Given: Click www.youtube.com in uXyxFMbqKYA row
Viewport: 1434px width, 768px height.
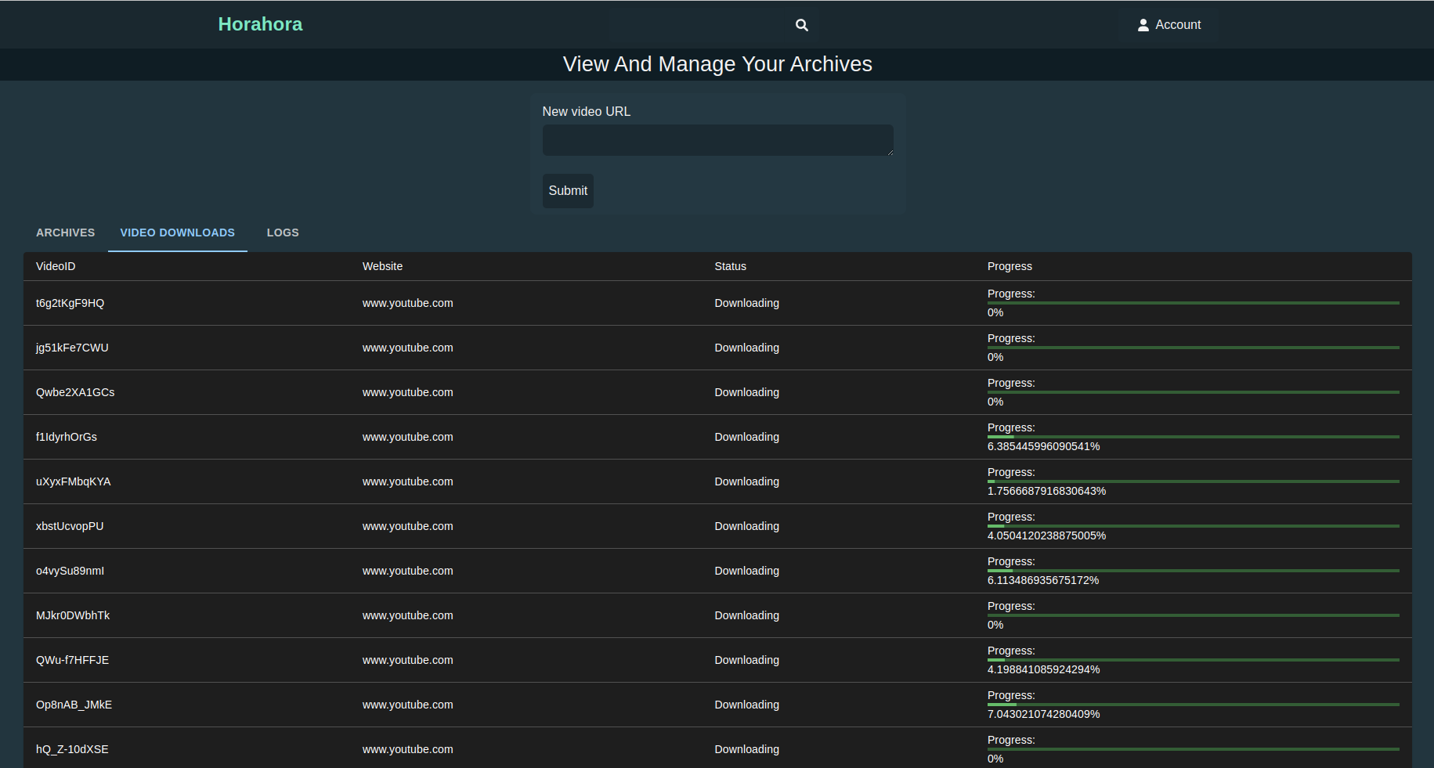Looking at the screenshot, I should point(407,481).
